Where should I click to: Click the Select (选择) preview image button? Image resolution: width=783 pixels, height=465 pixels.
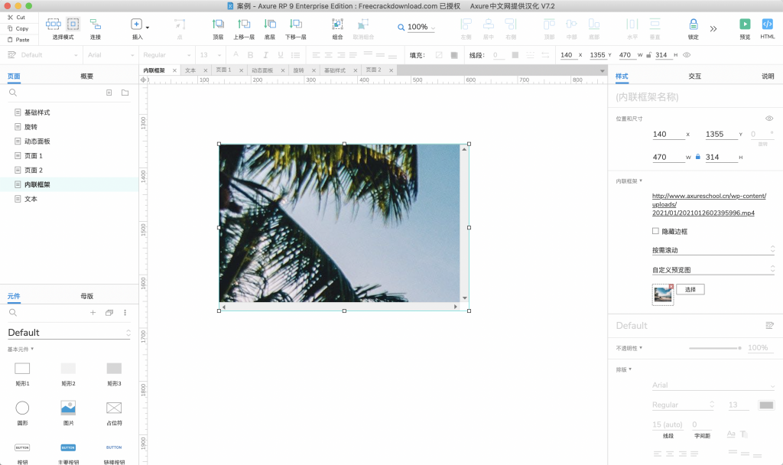(x=690, y=290)
